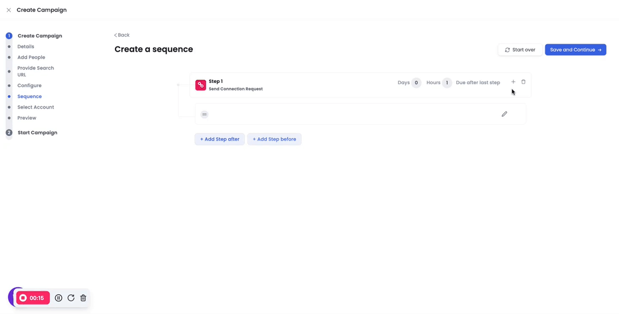Viewport: 619px width, 314px height.
Task: Click the drag handle icon in the message row
Action: click(x=204, y=114)
